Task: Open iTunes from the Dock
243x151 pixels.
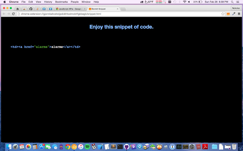Action: point(80,146)
